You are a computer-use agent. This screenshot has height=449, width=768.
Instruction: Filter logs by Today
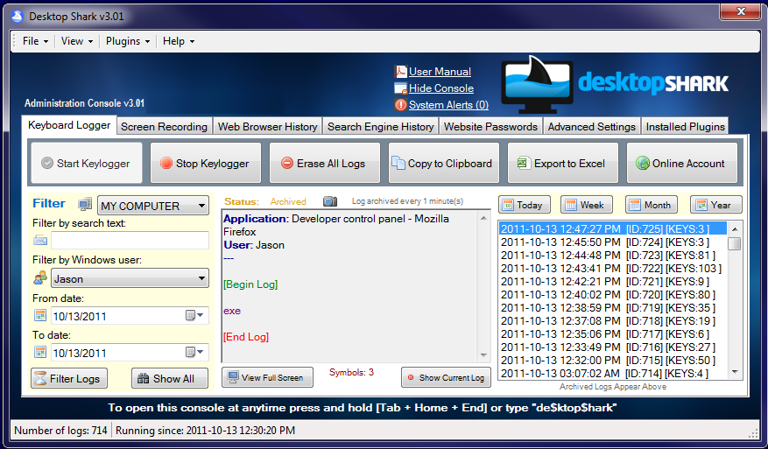525,205
